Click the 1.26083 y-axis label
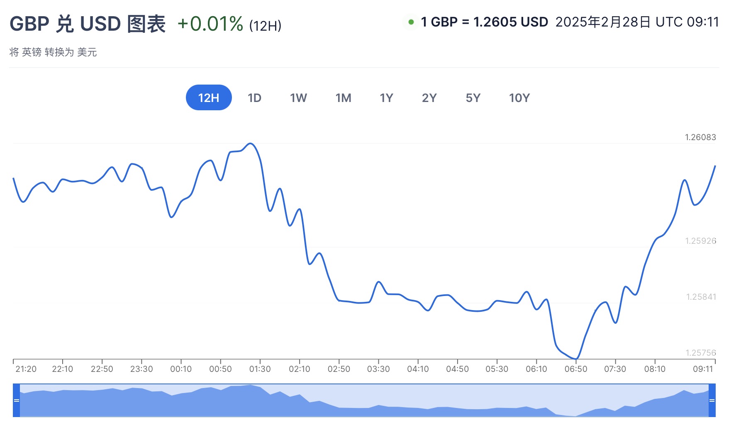 [700, 137]
